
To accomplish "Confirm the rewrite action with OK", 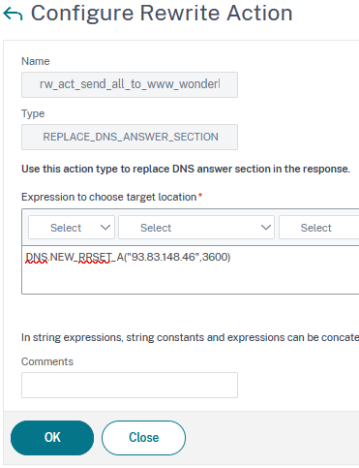I will coord(52,438).
